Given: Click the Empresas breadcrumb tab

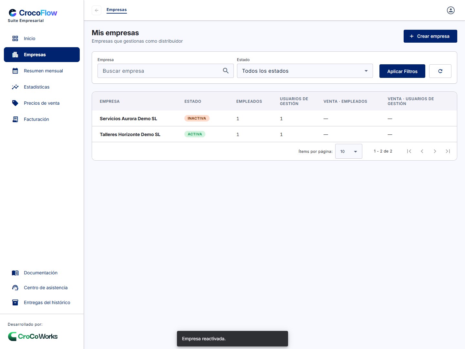Looking at the screenshot, I should (117, 10).
